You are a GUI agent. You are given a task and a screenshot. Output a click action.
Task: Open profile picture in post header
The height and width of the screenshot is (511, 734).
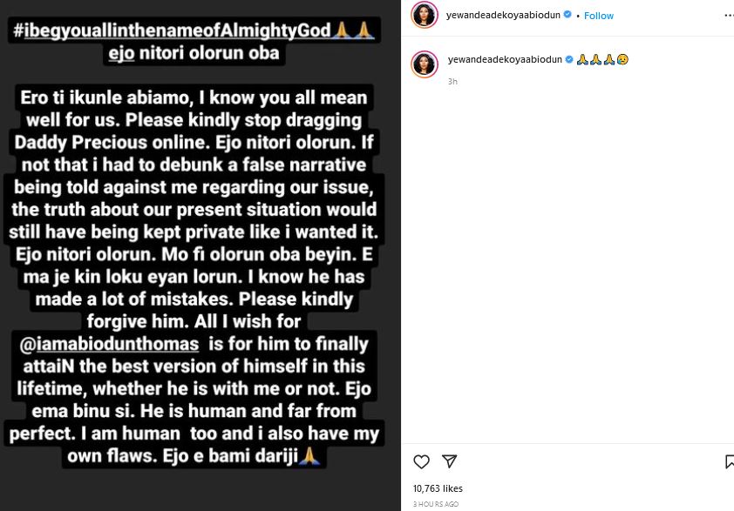(425, 15)
